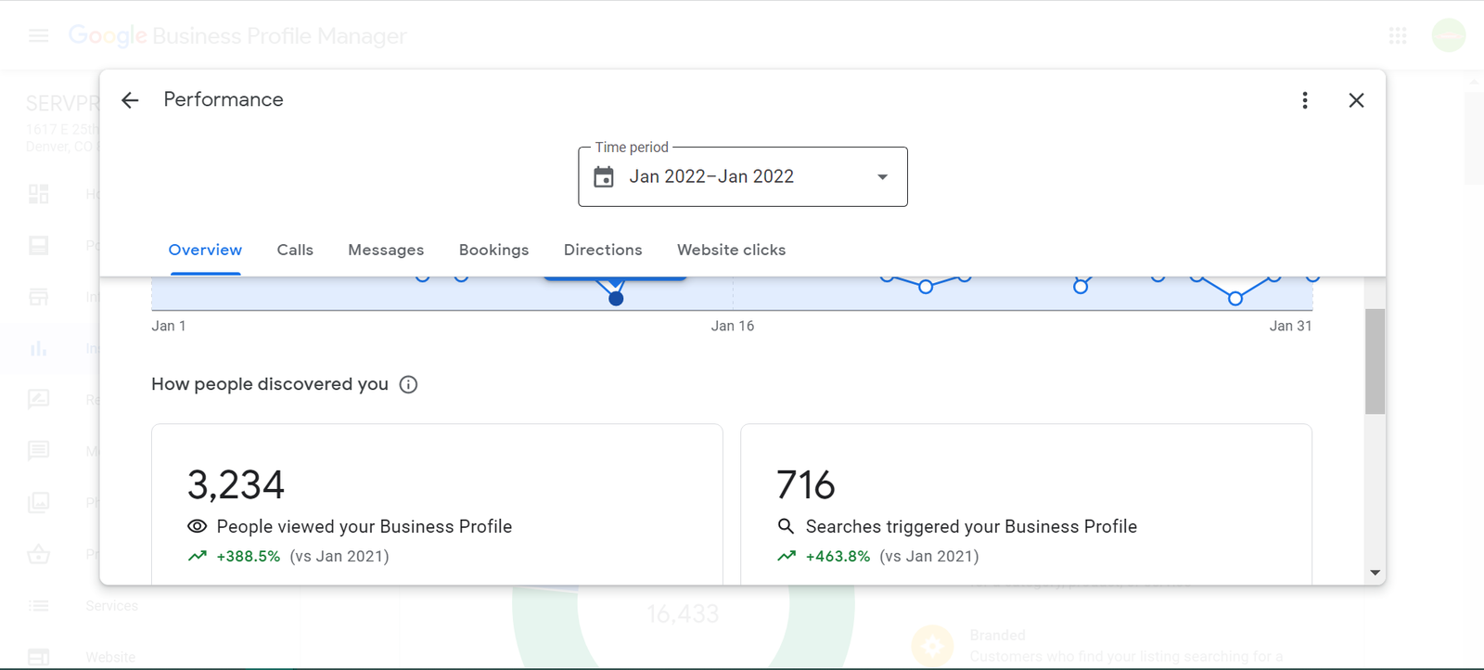Select the Directions tab
This screenshot has height=670, width=1484.
(x=603, y=250)
